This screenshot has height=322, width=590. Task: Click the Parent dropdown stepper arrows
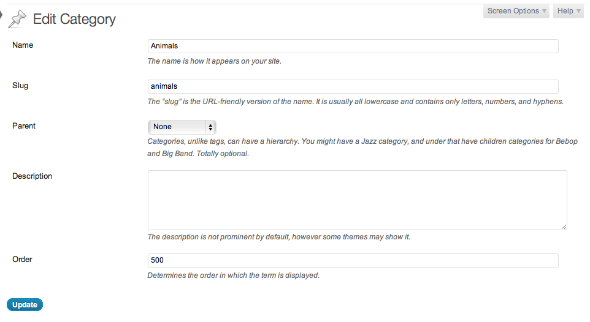210,127
